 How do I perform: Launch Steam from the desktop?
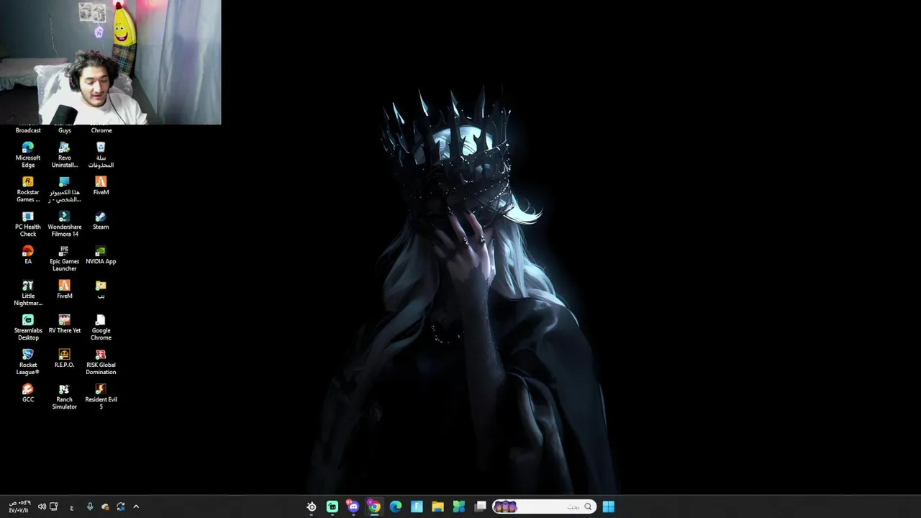coord(101,220)
